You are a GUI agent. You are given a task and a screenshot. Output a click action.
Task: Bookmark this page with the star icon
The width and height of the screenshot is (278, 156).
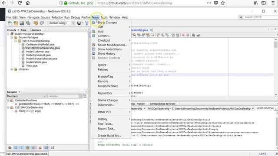tap(223, 3)
